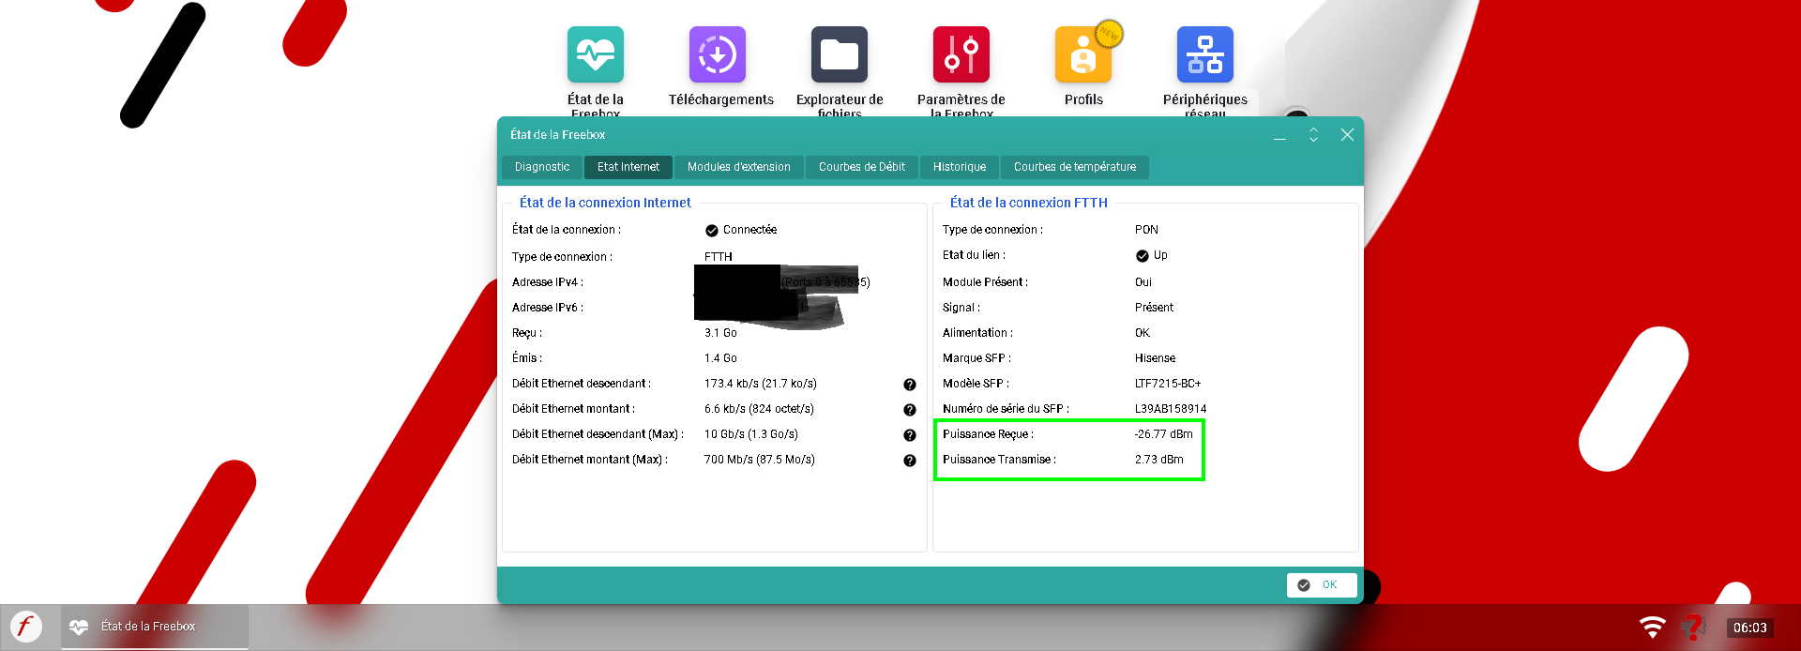Click the Reçu value 3.1 Go
The height and width of the screenshot is (651, 1801).
tap(720, 333)
